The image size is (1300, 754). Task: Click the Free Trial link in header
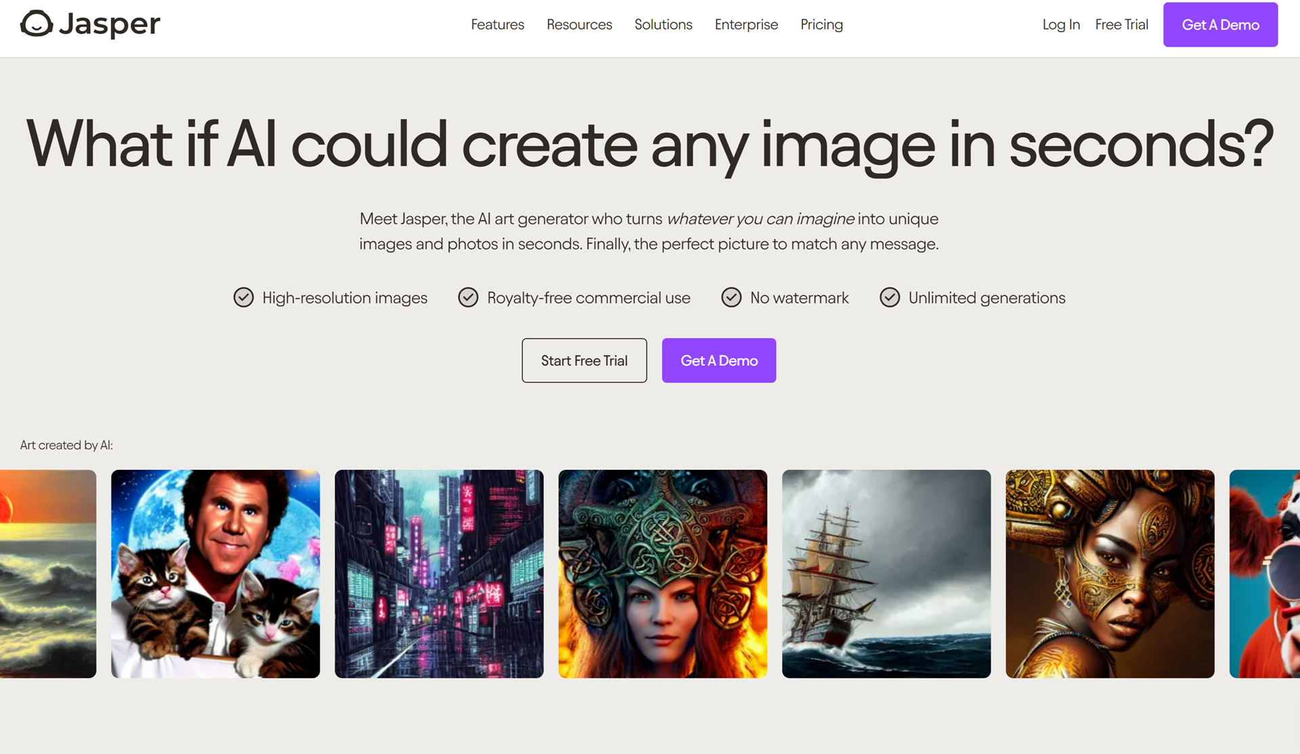[1122, 24]
